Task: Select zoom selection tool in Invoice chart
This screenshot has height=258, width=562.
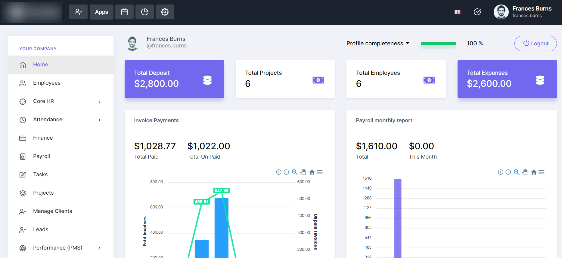Action: click(295, 172)
